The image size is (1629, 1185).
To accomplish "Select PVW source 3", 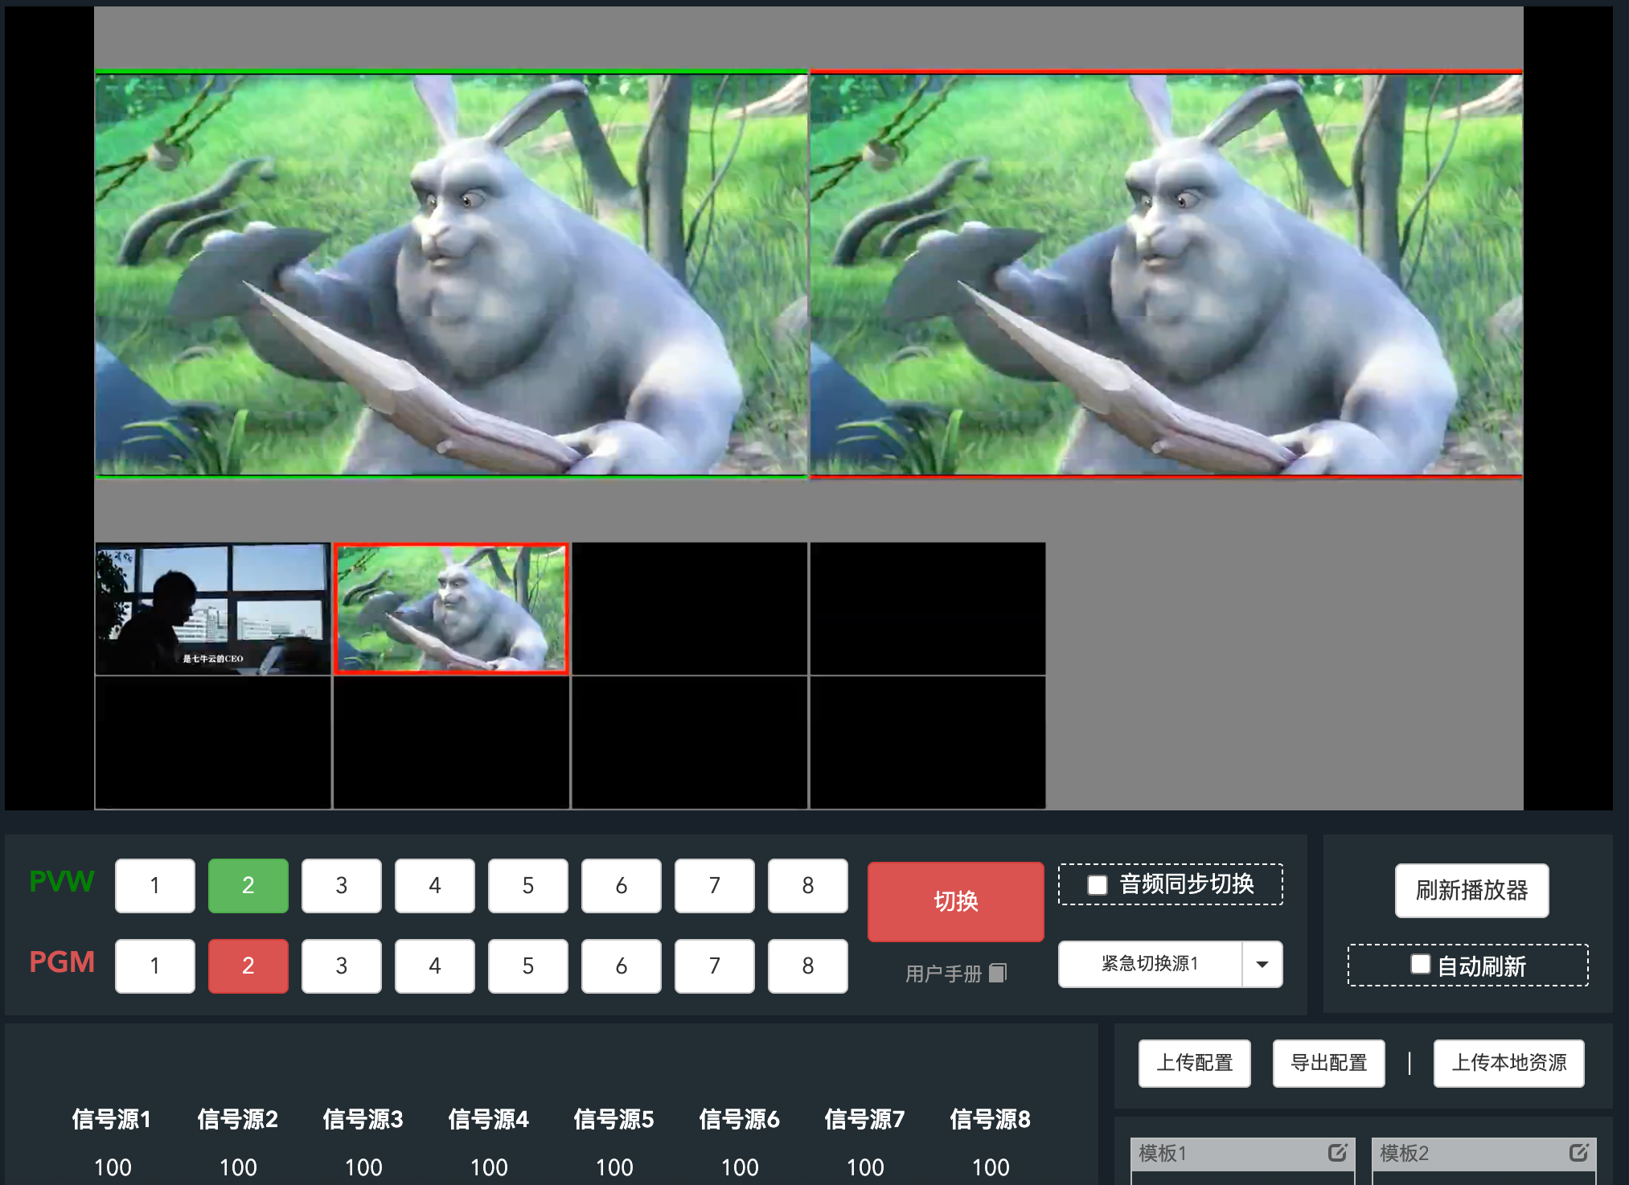I will pyautogui.click(x=341, y=886).
